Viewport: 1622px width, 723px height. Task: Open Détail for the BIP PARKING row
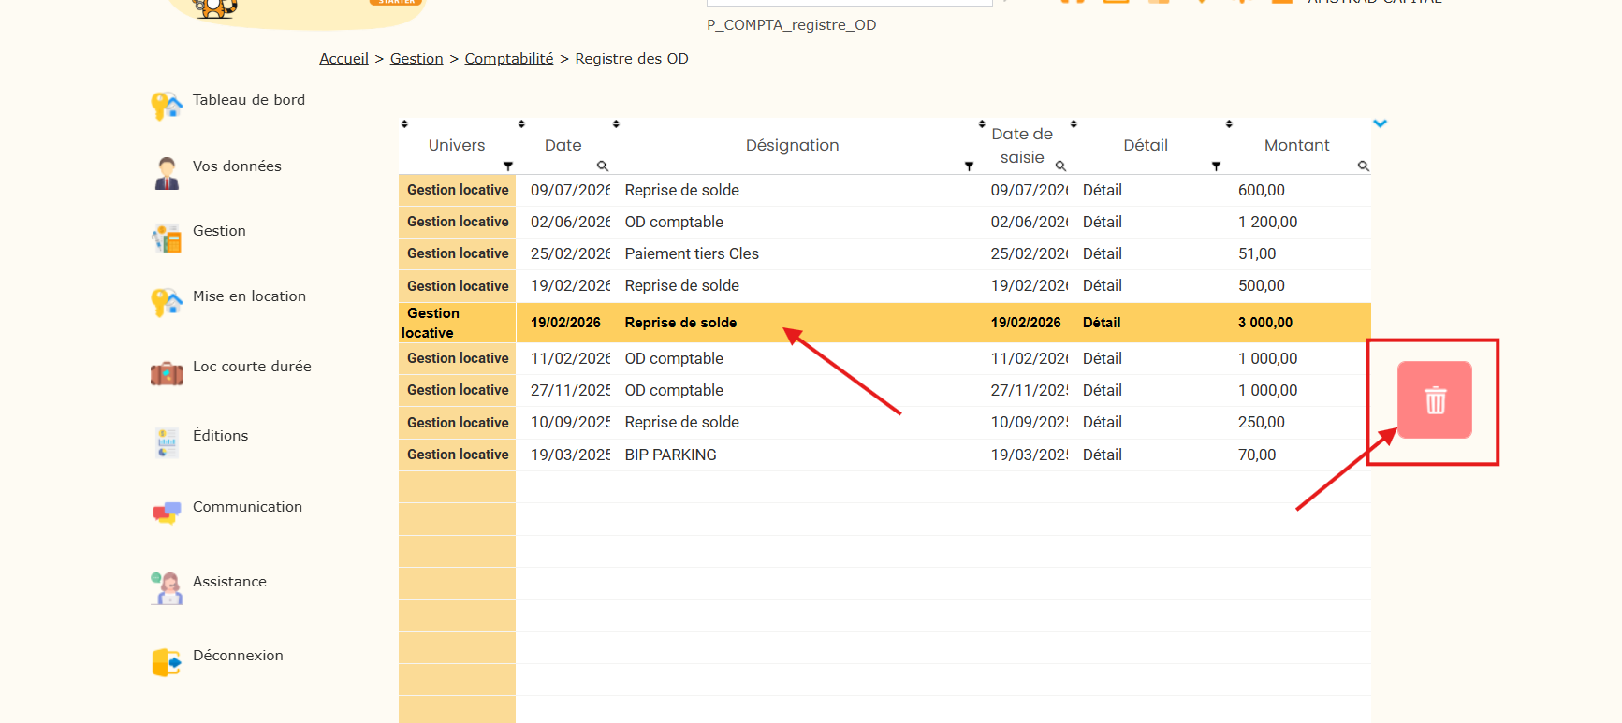[1103, 455]
